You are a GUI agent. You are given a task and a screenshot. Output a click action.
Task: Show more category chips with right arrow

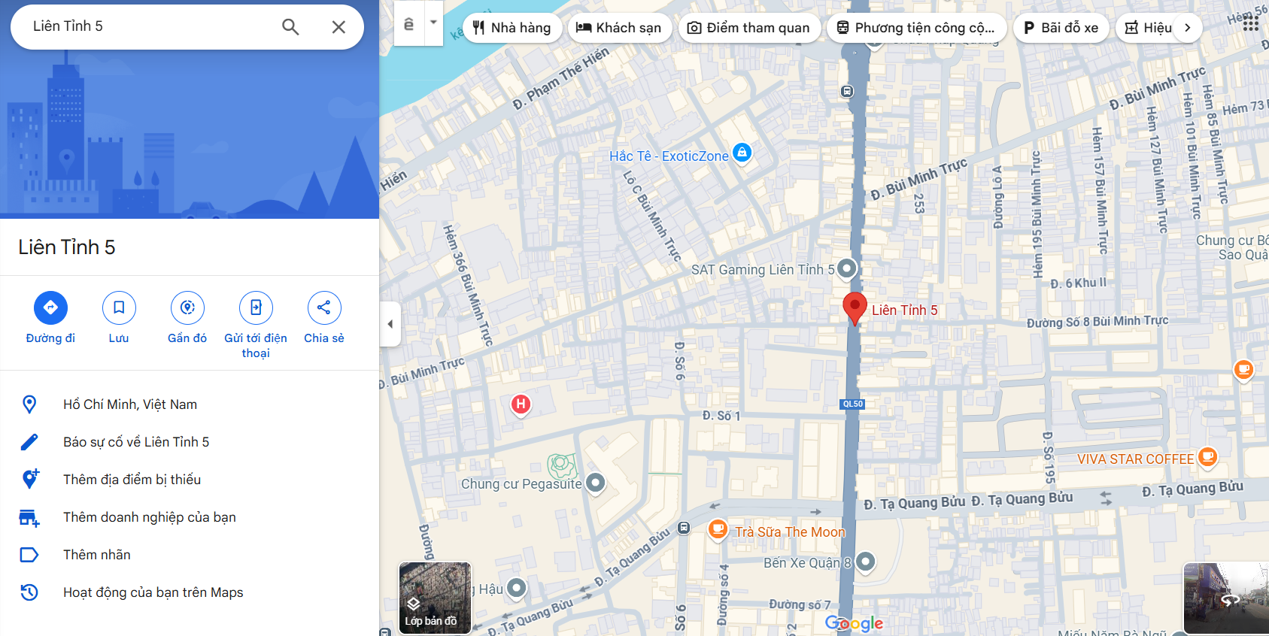[x=1188, y=28]
